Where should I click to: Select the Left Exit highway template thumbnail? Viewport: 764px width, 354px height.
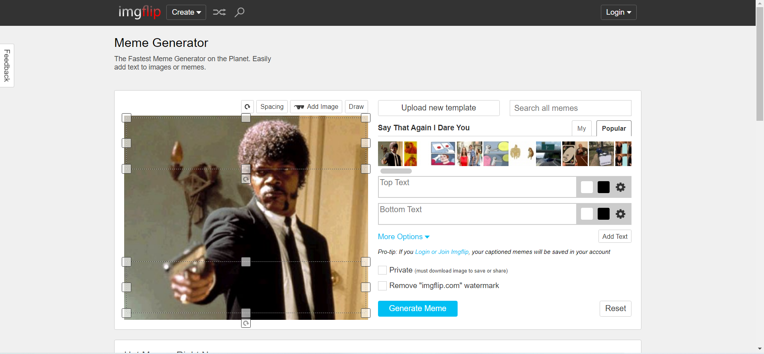tap(548, 154)
